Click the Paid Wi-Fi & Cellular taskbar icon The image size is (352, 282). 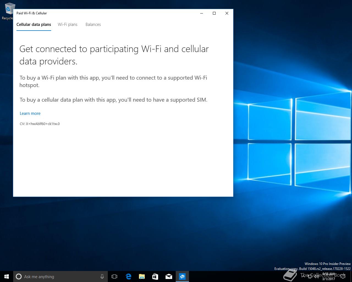click(182, 276)
